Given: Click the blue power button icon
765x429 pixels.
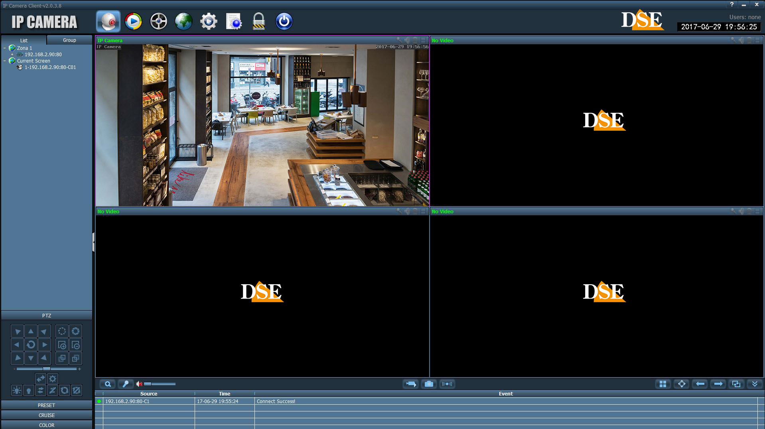Looking at the screenshot, I should 284,22.
